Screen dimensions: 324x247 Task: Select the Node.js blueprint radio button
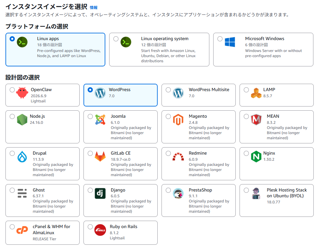(x=12, y=116)
